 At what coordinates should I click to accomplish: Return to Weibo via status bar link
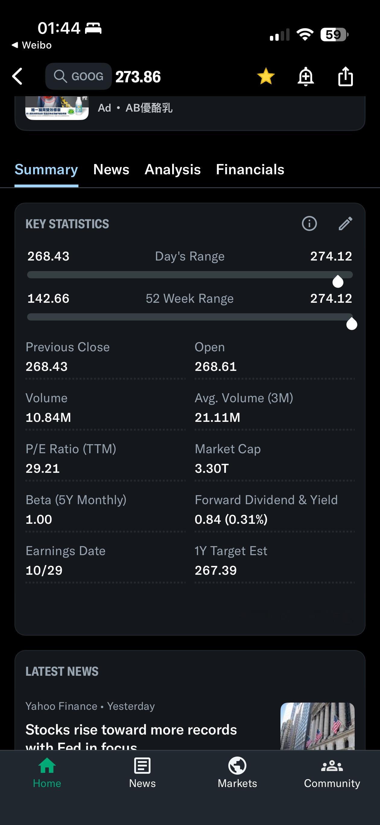point(32,45)
